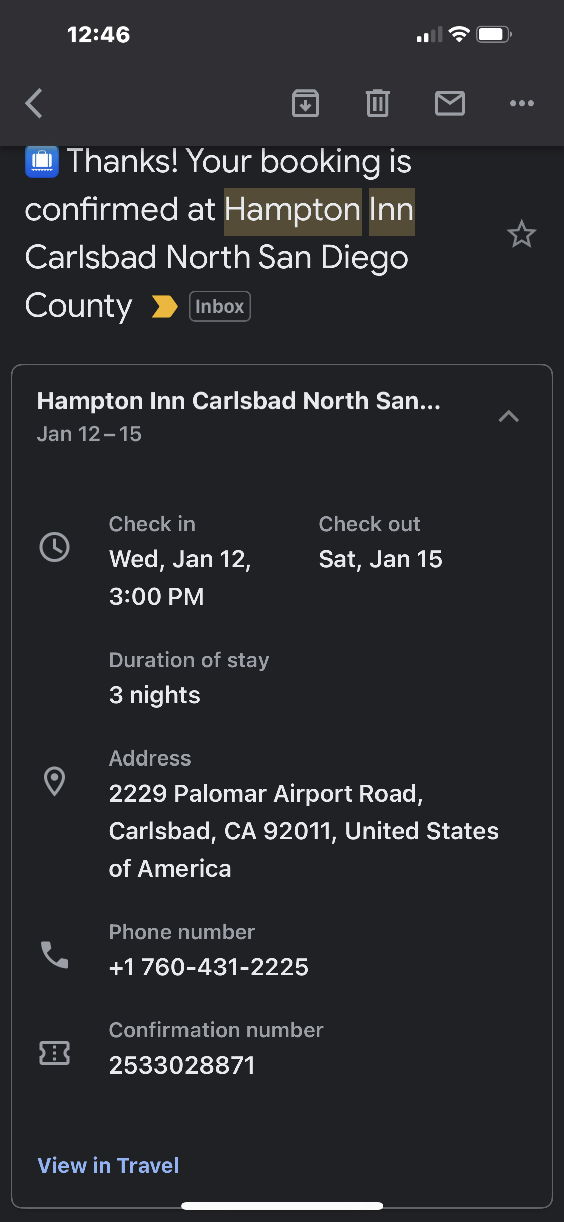Tap hotel phone number +1 760-431-2225
Viewport: 564px width, 1222px height.
coord(209,967)
